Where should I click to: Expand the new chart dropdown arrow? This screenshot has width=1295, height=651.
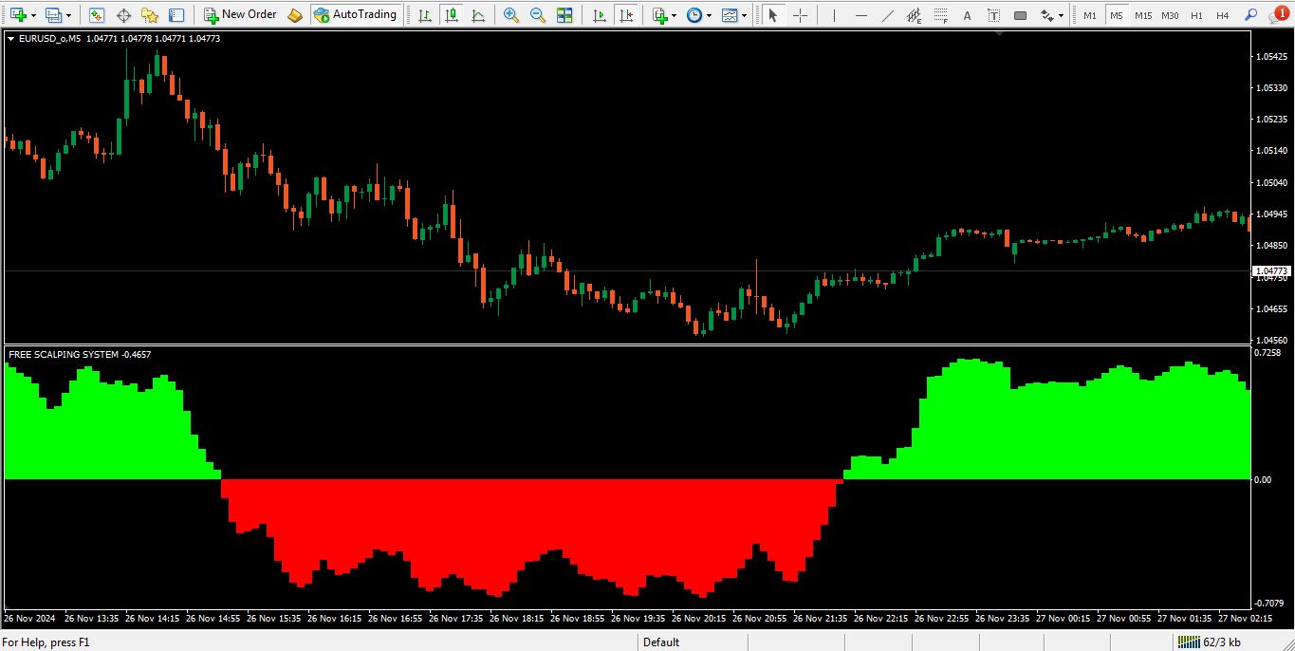tap(33, 15)
